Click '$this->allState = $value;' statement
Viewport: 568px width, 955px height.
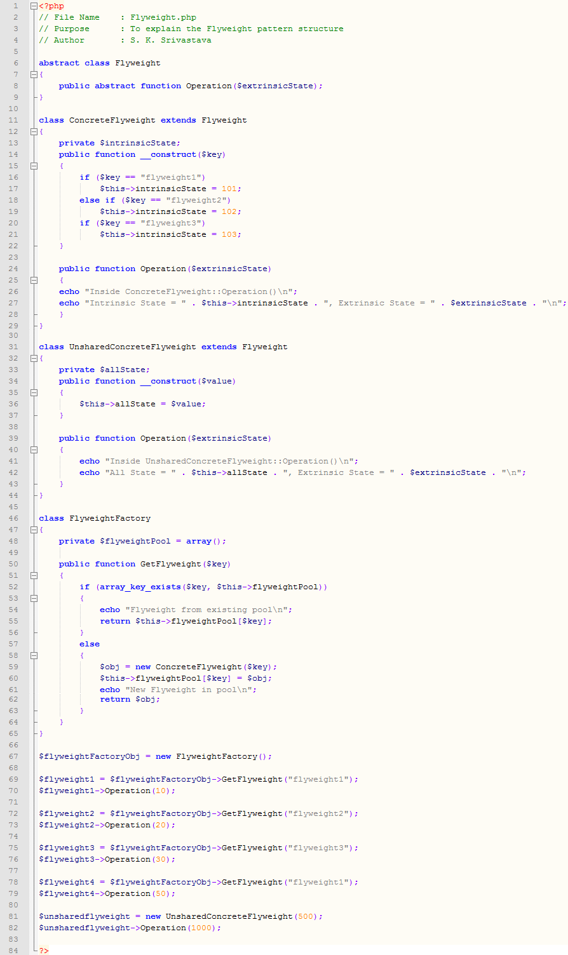click(x=143, y=404)
